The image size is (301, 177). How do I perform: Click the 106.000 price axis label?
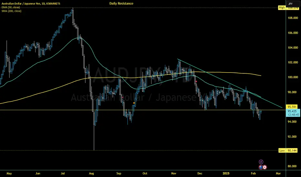293,33
